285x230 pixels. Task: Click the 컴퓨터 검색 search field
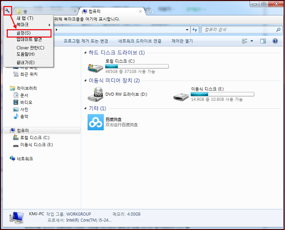pyautogui.click(x=239, y=30)
